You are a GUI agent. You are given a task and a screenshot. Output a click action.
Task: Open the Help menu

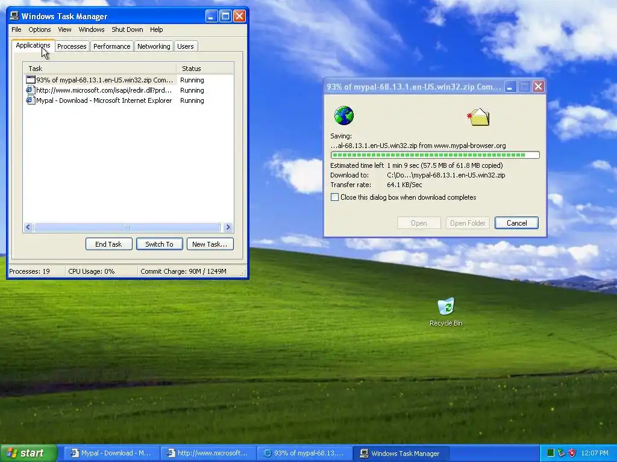[x=156, y=29]
